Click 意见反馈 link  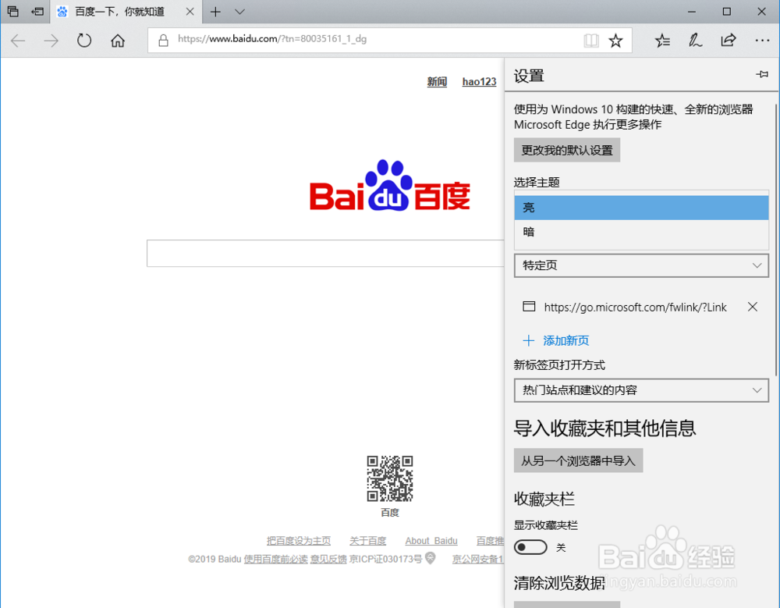pos(328,559)
